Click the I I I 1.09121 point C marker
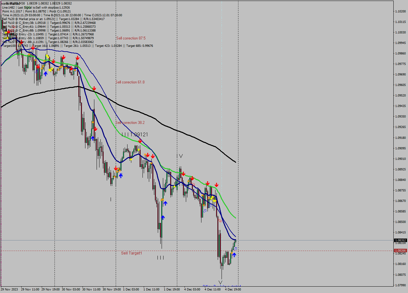Screen dimensions: 408x293 tap(134, 134)
